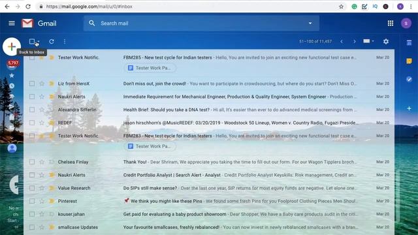Open Calendar side panel icon

(409, 42)
